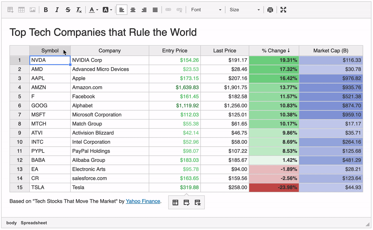Maximize the editor with the fullscreen icon
373x230 pixels.
pyautogui.click(x=283, y=10)
